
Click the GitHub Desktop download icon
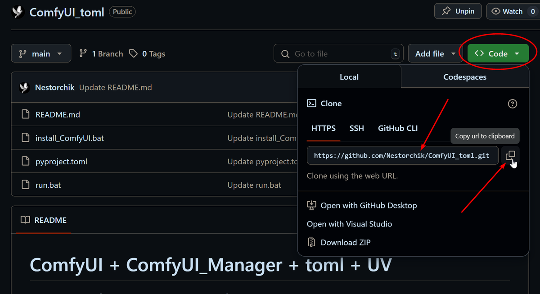tap(311, 205)
